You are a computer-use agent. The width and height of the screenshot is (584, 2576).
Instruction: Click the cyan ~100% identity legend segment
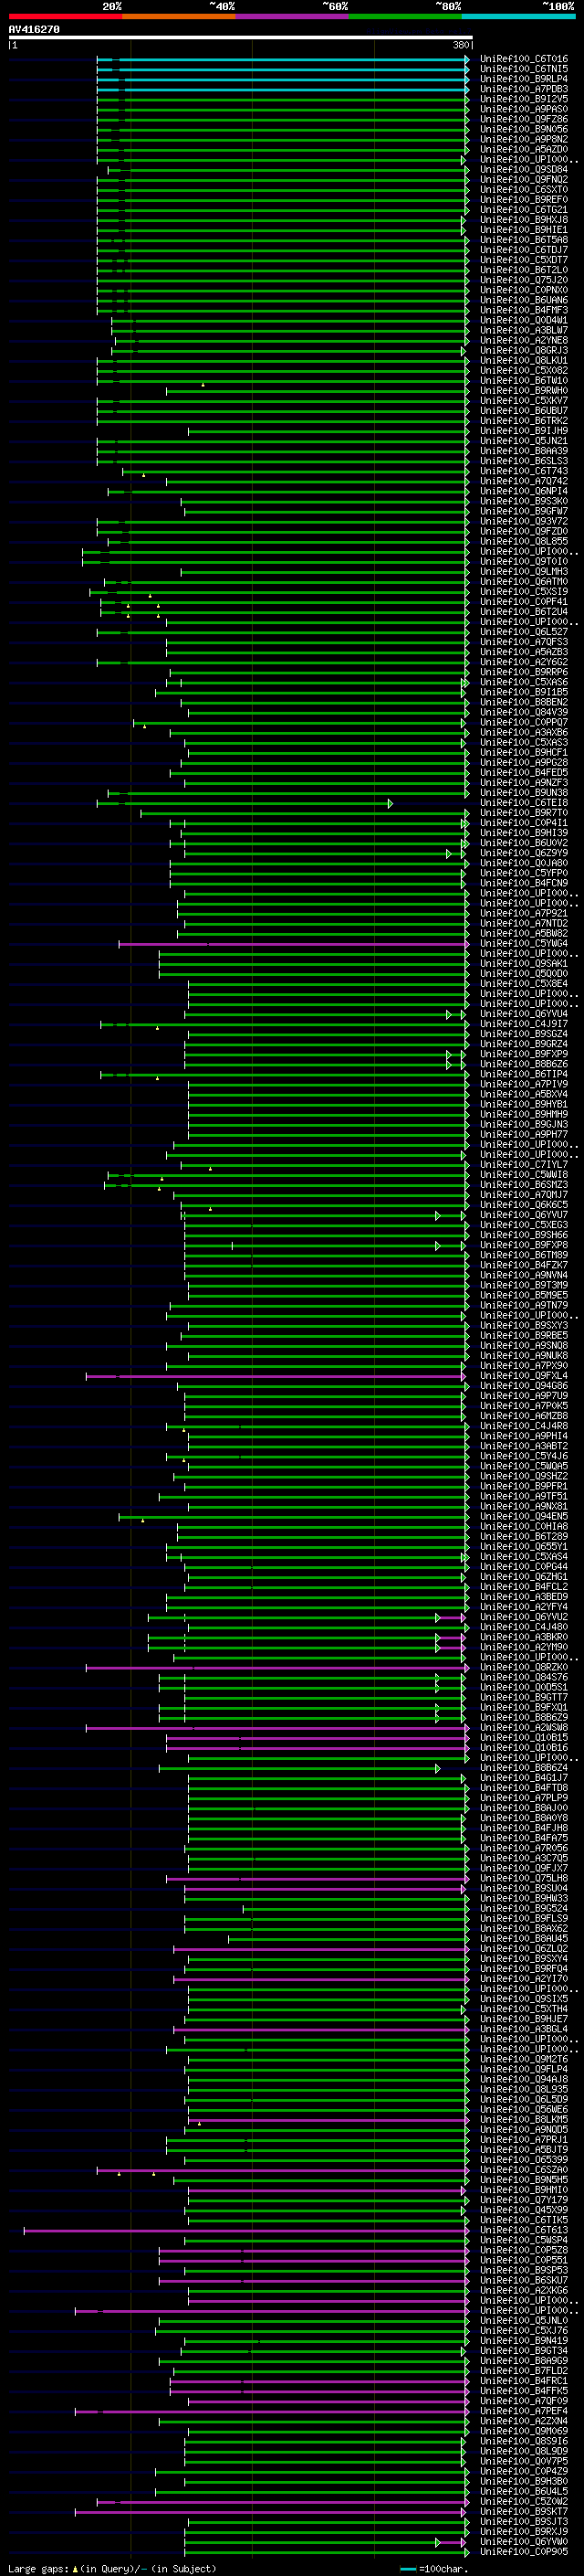[x=518, y=16]
